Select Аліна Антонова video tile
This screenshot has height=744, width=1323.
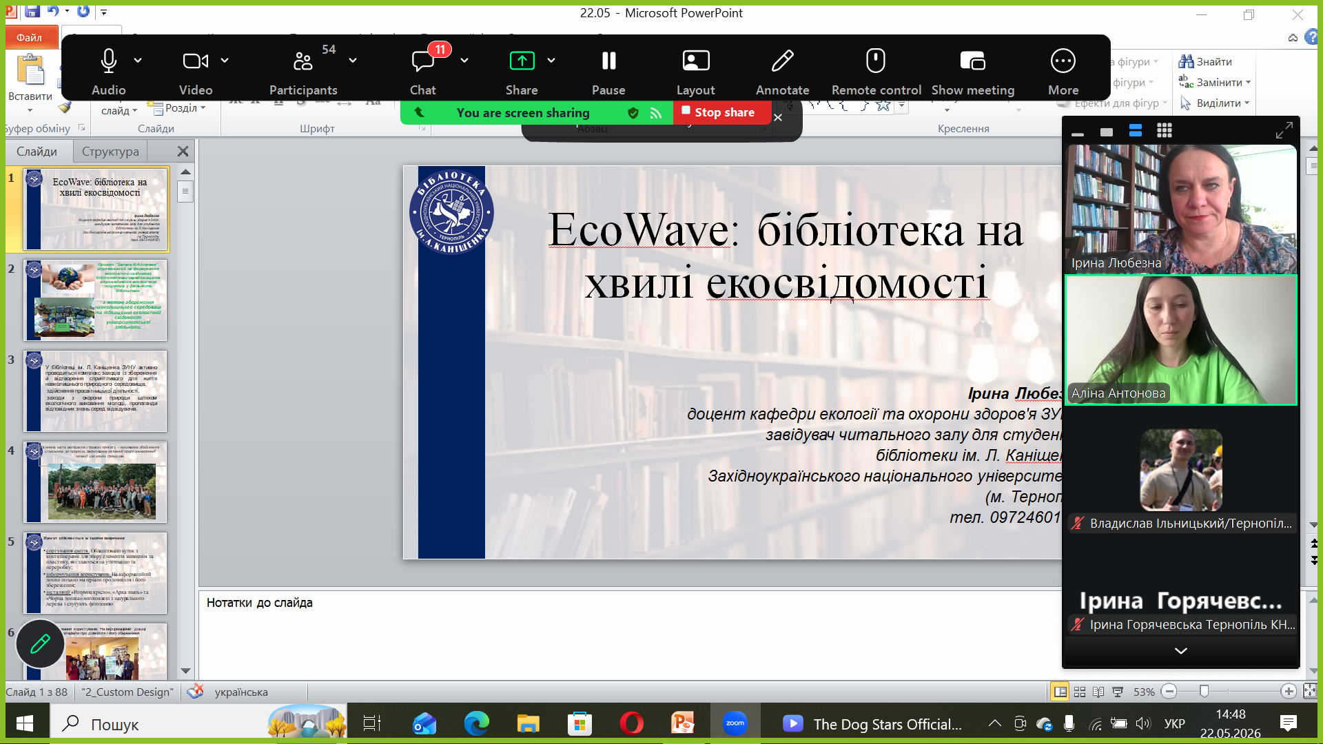(x=1181, y=340)
